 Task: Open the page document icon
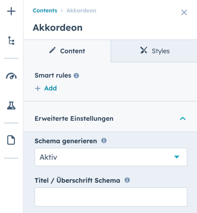point(11,140)
